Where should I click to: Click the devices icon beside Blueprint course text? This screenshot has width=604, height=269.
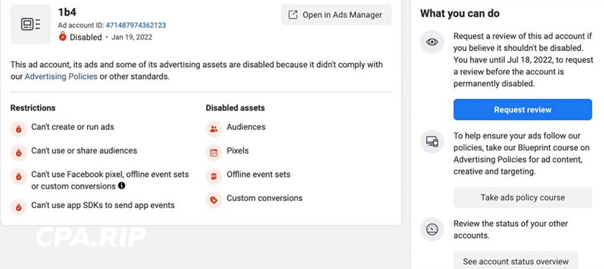point(432,141)
